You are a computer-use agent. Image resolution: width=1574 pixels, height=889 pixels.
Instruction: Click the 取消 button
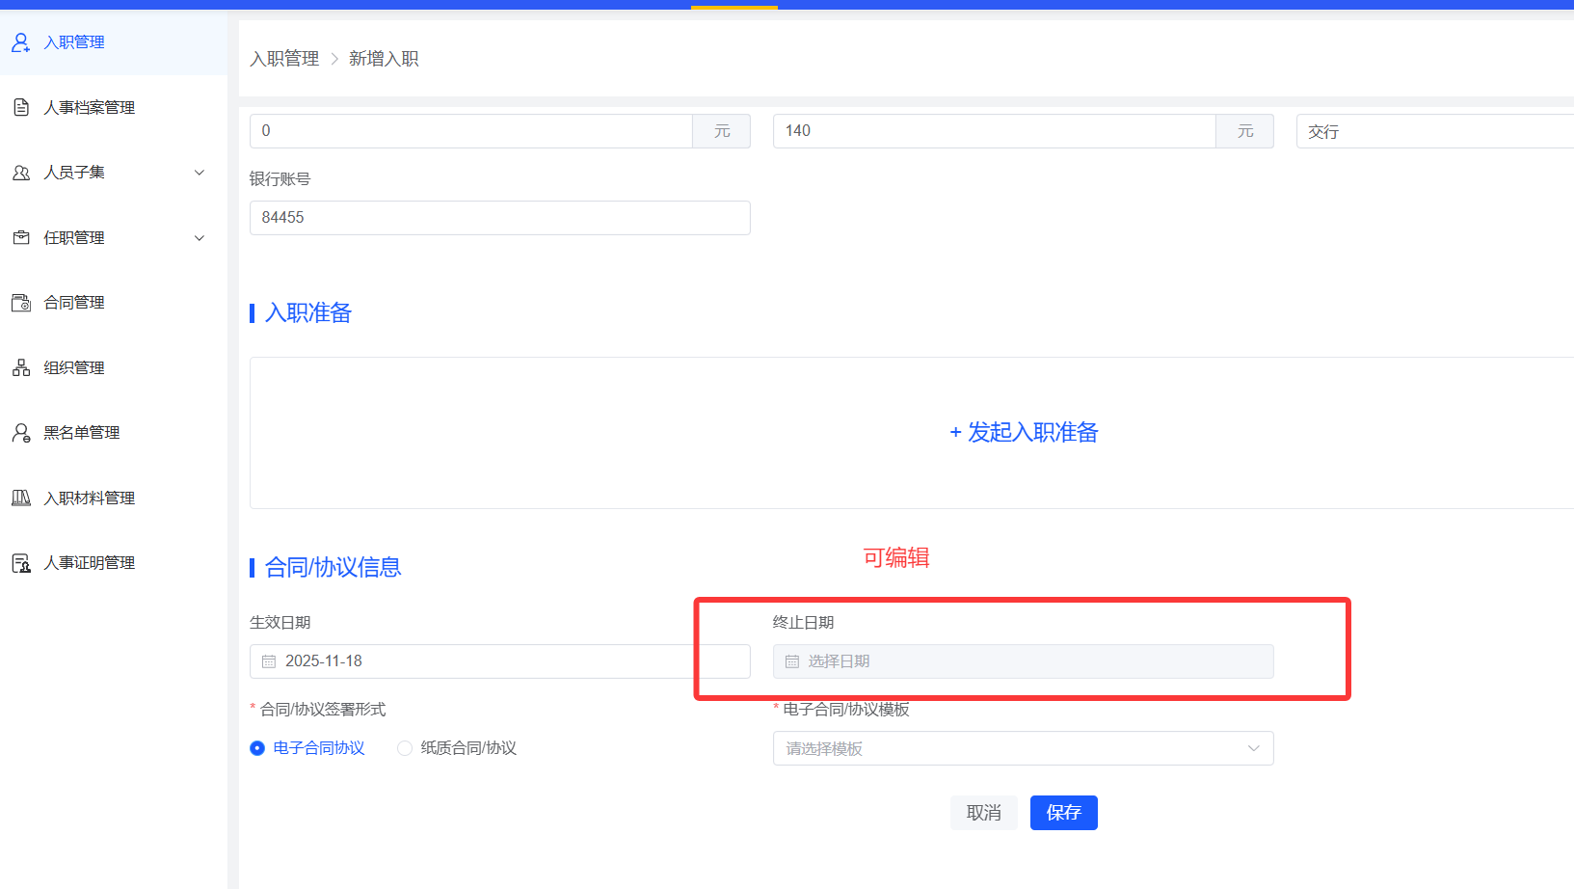[983, 813]
